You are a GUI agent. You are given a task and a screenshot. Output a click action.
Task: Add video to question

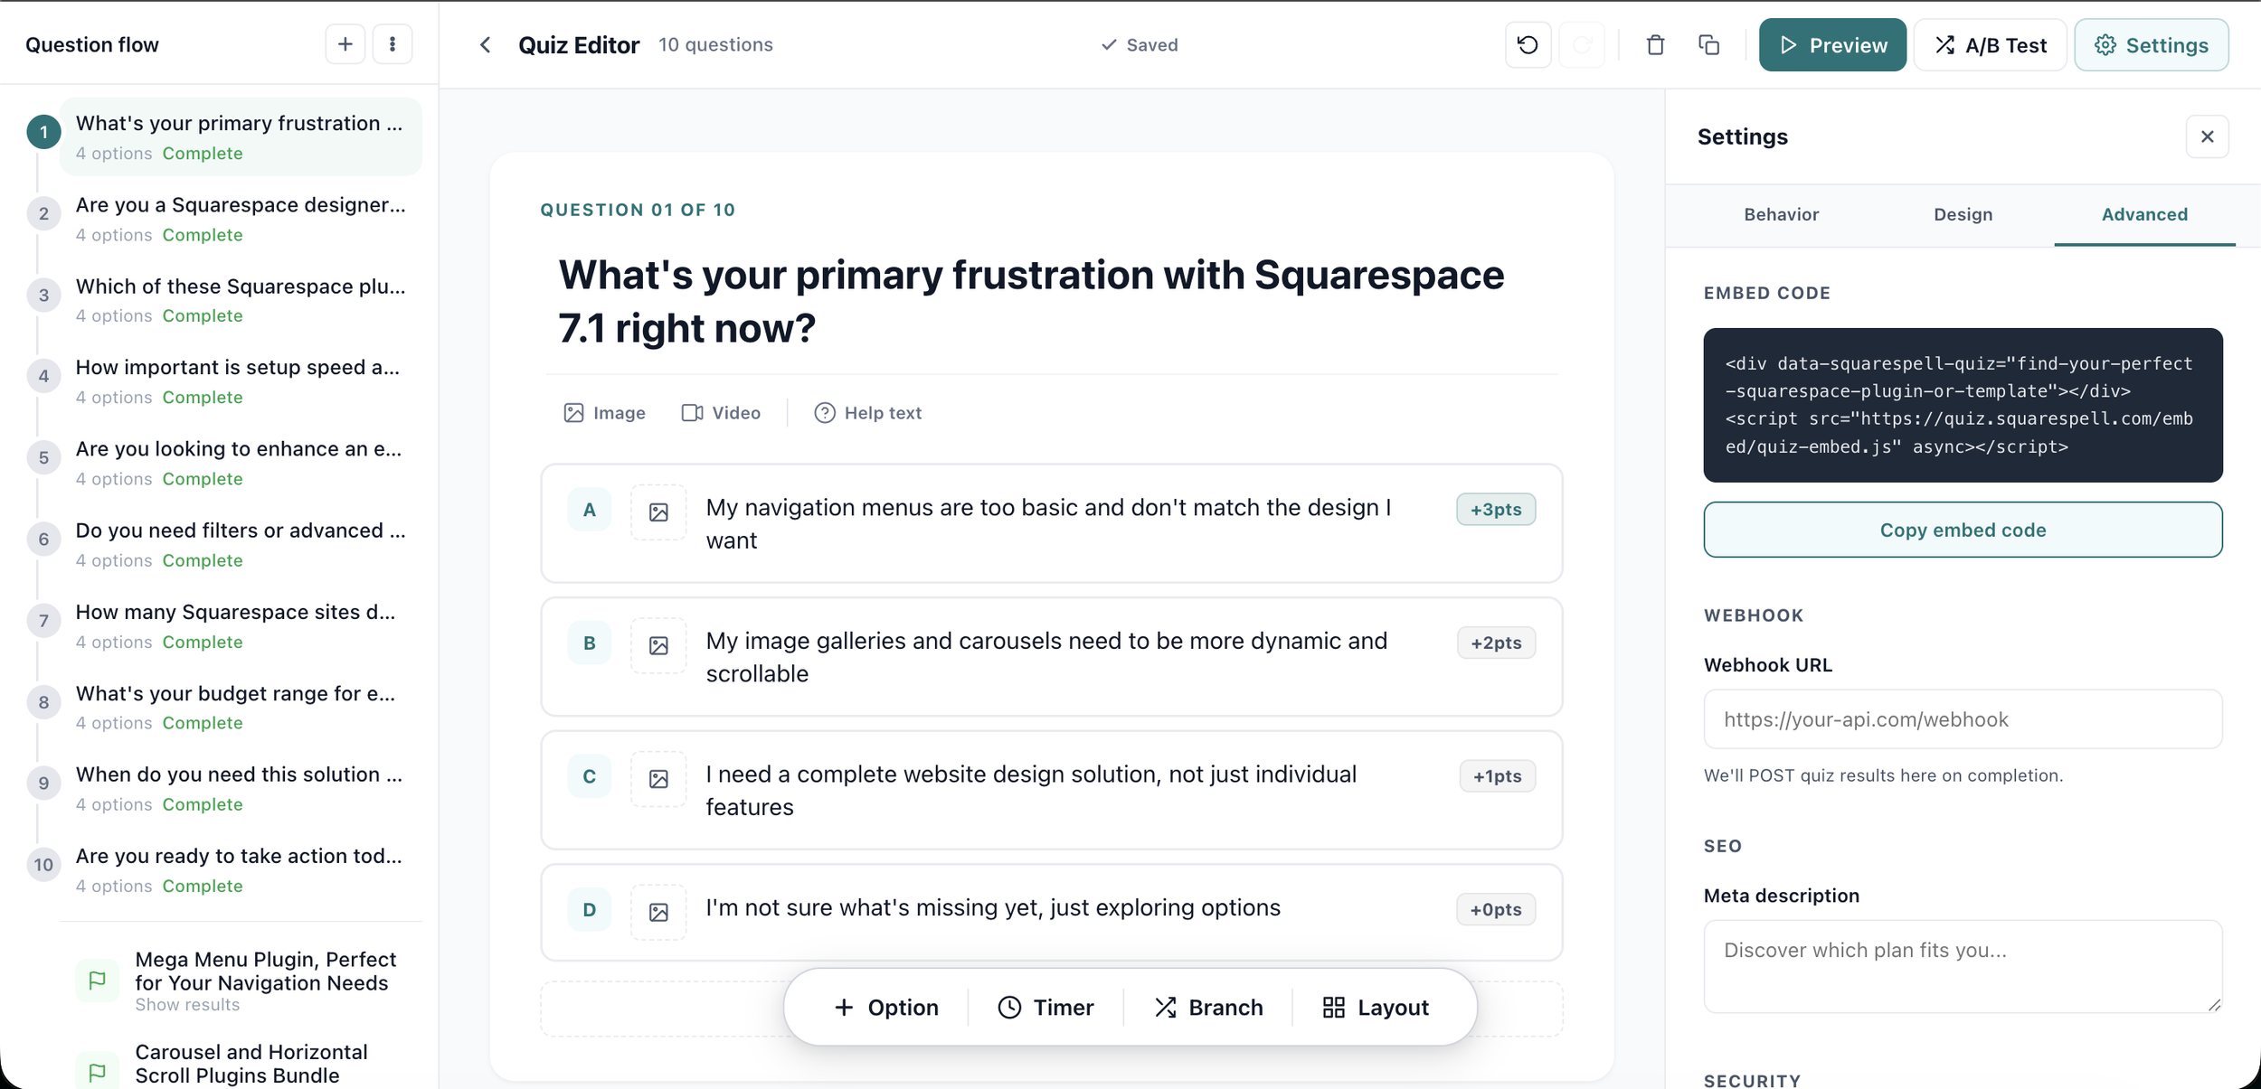pos(721,413)
